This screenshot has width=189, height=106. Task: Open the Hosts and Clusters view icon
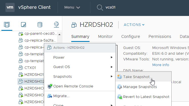(7, 25)
